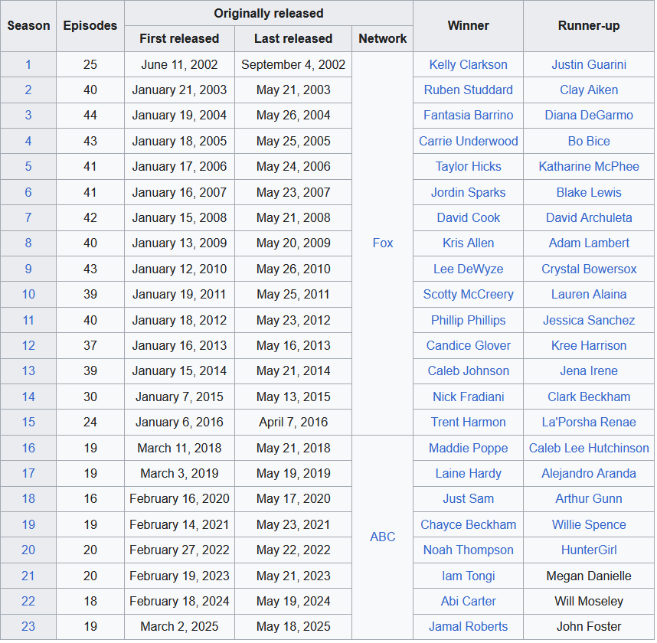Click the La'Porsha Renae link
Screen dimensions: 657x643
(589, 422)
